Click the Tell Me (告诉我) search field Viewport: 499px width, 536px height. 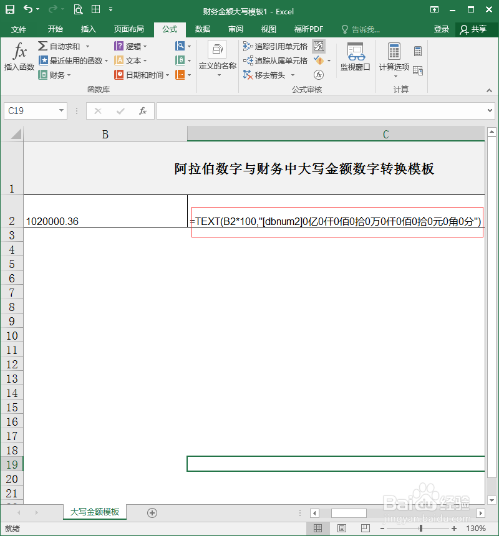point(366,29)
